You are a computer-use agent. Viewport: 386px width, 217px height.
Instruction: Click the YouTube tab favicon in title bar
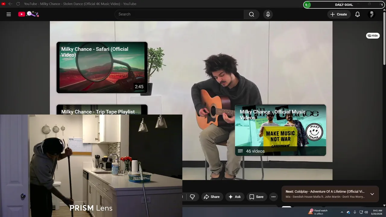coord(3,4)
